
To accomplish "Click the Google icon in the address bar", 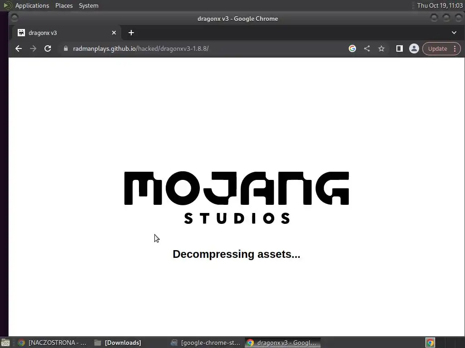I will pos(352,48).
